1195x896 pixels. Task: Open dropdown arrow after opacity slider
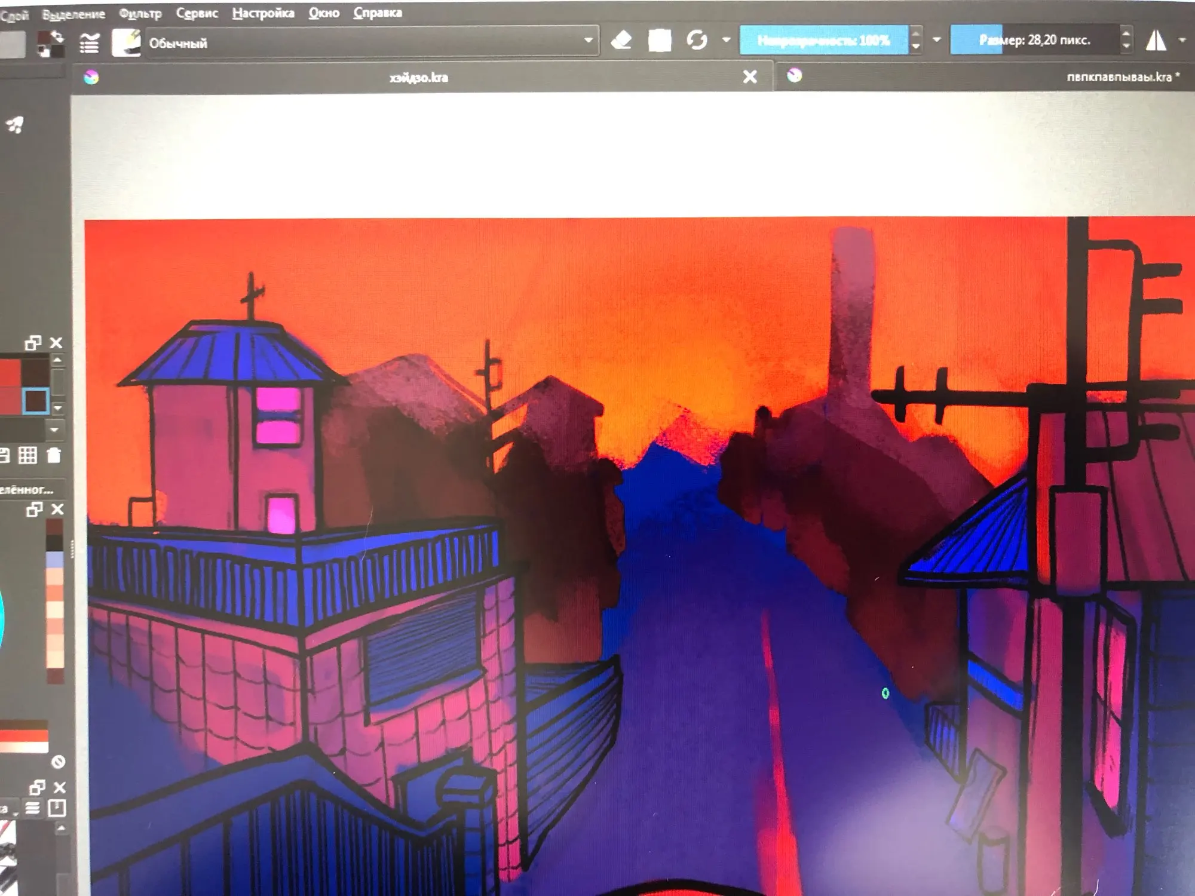pos(937,39)
